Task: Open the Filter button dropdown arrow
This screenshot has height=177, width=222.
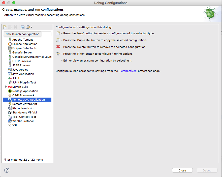Action: click(32, 27)
